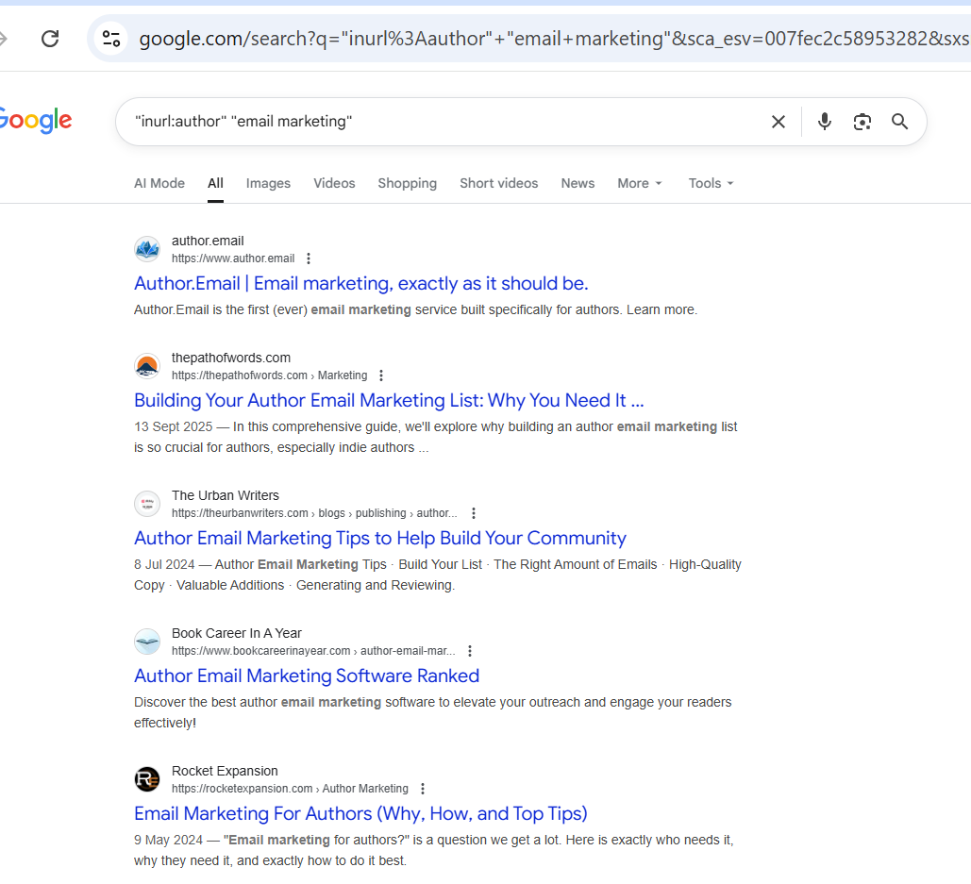971x884 pixels.
Task: Click the magnifying glass search button
Action: click(899, 122)
